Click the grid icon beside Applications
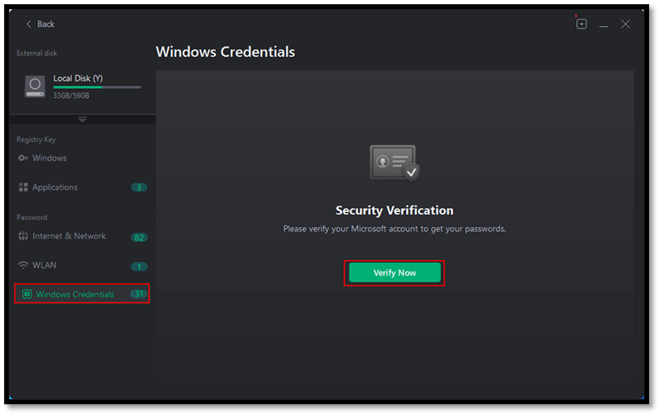660x415 pixels. (23, 187)
